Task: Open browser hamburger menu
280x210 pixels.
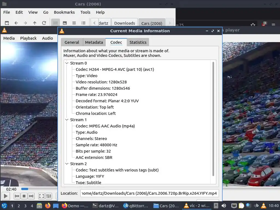Action: [273, 24]
